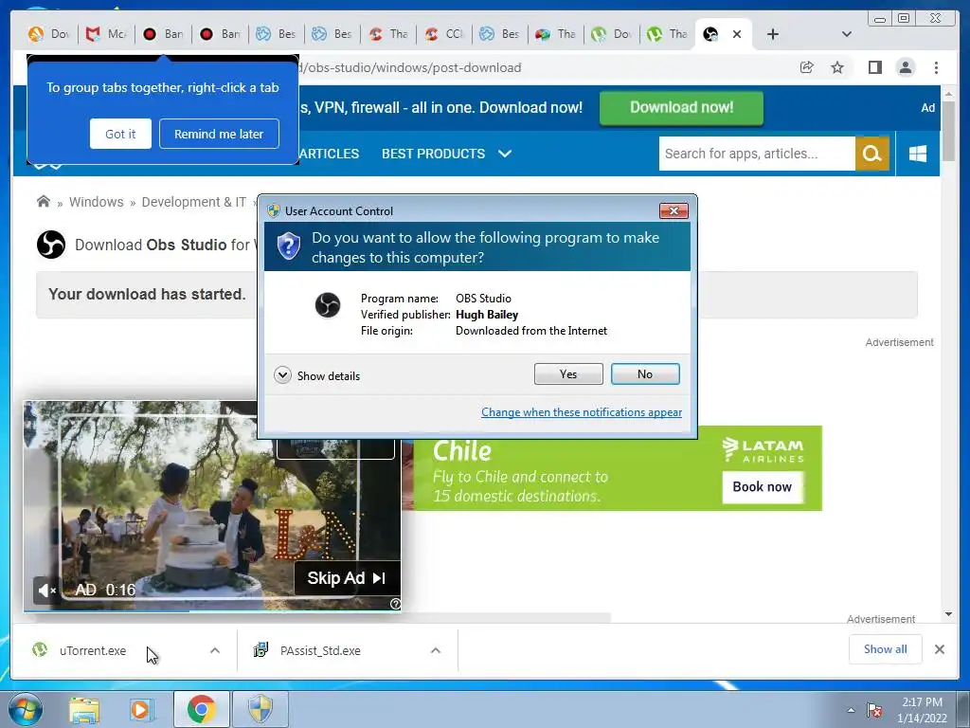Open the Chrome profile avatar icon
The width and height of the screenshot is (970, 728).
905,67
